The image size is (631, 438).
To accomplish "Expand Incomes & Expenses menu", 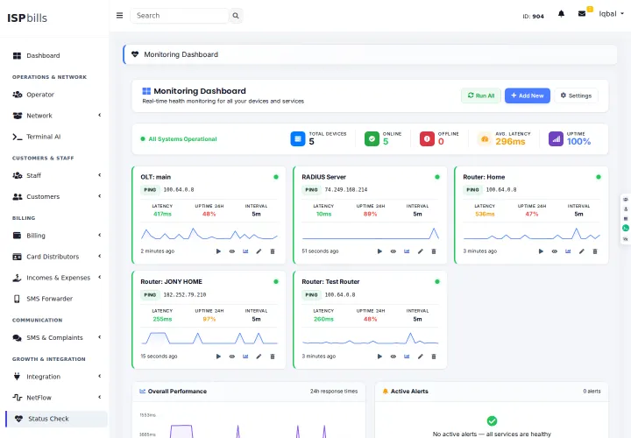I will click(x=56, y=278).
